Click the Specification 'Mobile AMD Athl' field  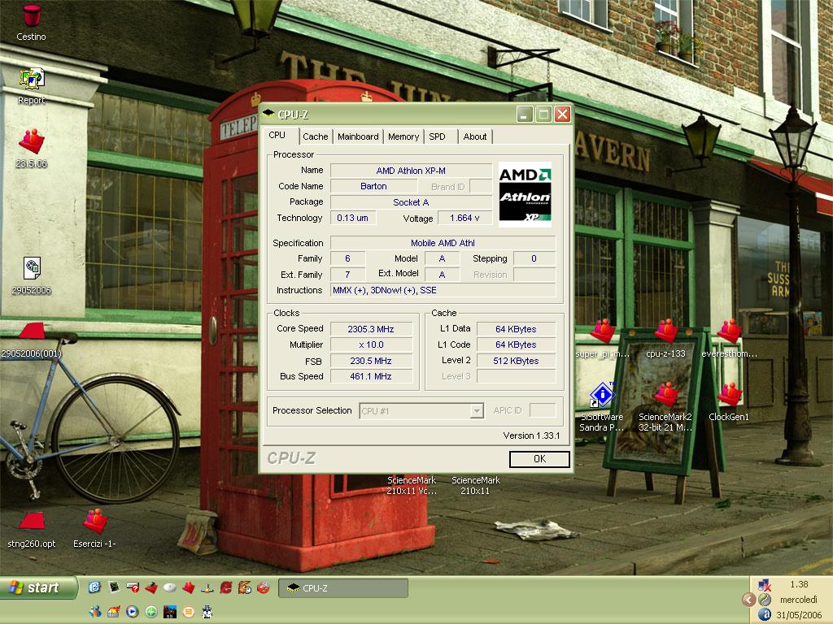coord(443,243)
